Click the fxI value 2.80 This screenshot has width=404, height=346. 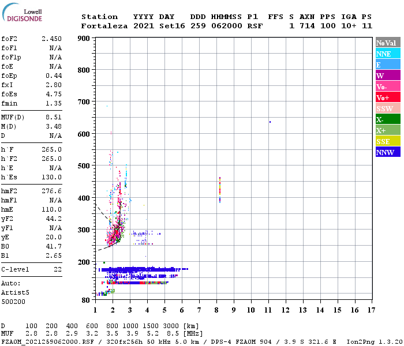click(54, 85)
